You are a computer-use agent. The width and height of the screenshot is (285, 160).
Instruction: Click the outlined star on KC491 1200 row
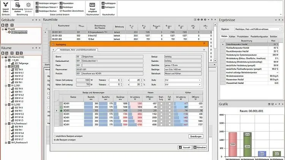61,107
